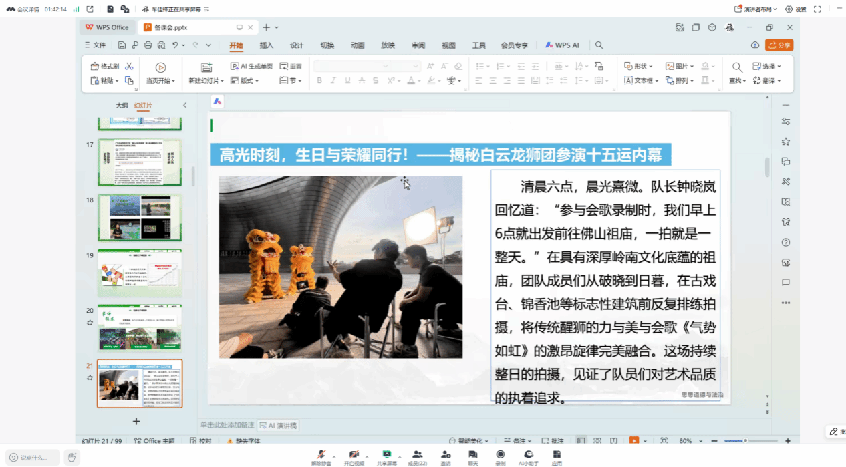Click the Format Painter (格式刷) icon
Image resolution: width=846 pixels, height=467 pixels.
tap(95, 67)
